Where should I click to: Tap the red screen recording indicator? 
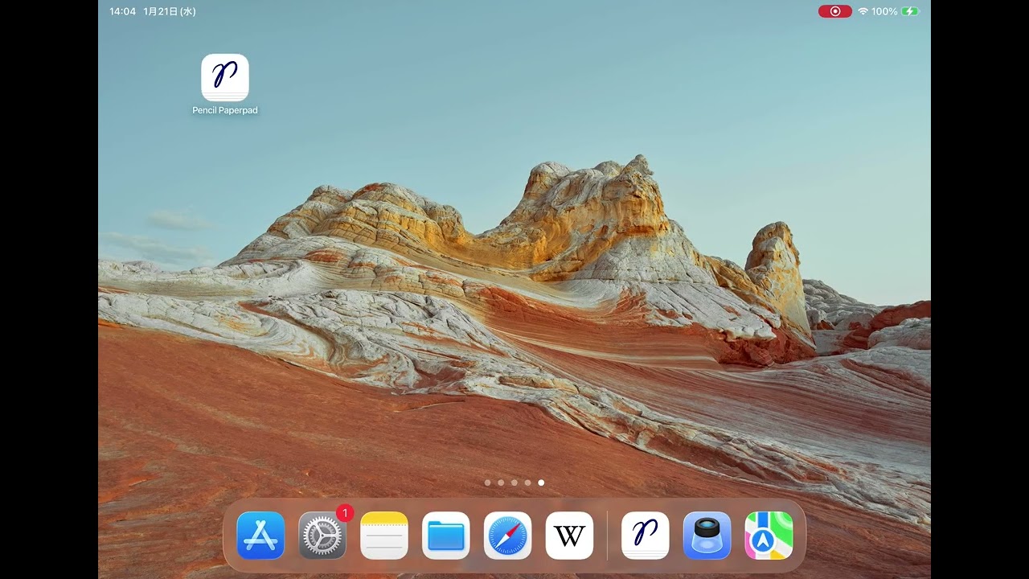point(835,11)
